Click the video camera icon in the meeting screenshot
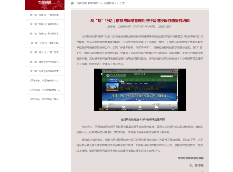 123,107
